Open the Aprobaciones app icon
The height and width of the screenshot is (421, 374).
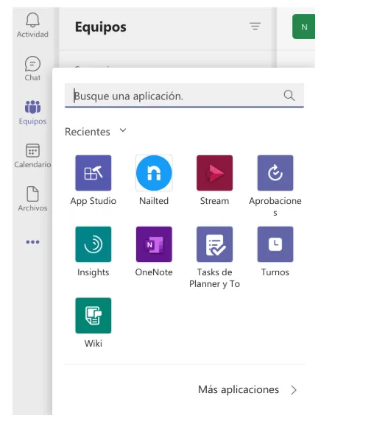pos(275,173)
